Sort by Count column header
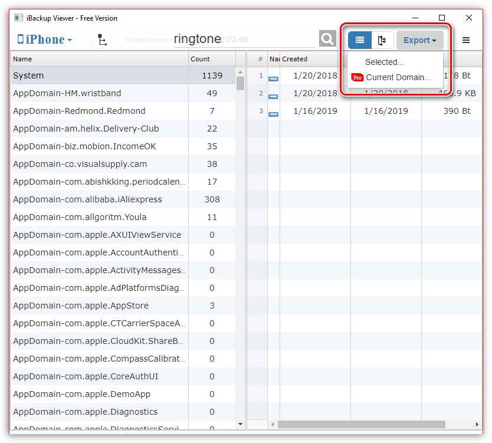The height and width of the screenshot is (443, 492). pos(212,59)
